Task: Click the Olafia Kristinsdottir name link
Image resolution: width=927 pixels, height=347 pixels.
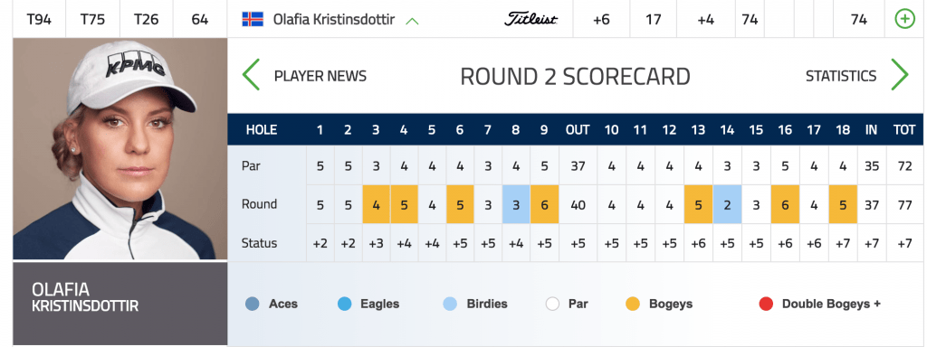Action: click(333, 20)
